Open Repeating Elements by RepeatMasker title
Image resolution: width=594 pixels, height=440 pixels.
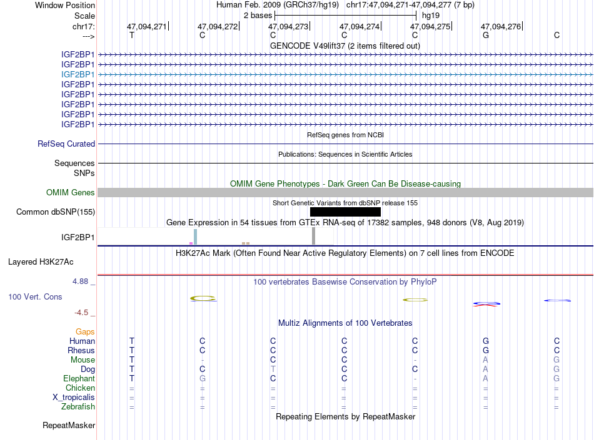(345, 416)
